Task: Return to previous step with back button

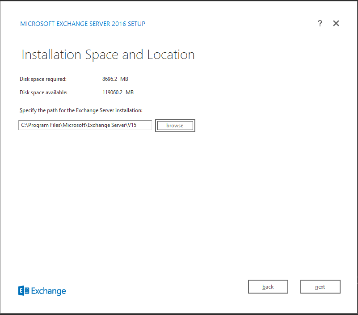Action: tap(268, 287)
